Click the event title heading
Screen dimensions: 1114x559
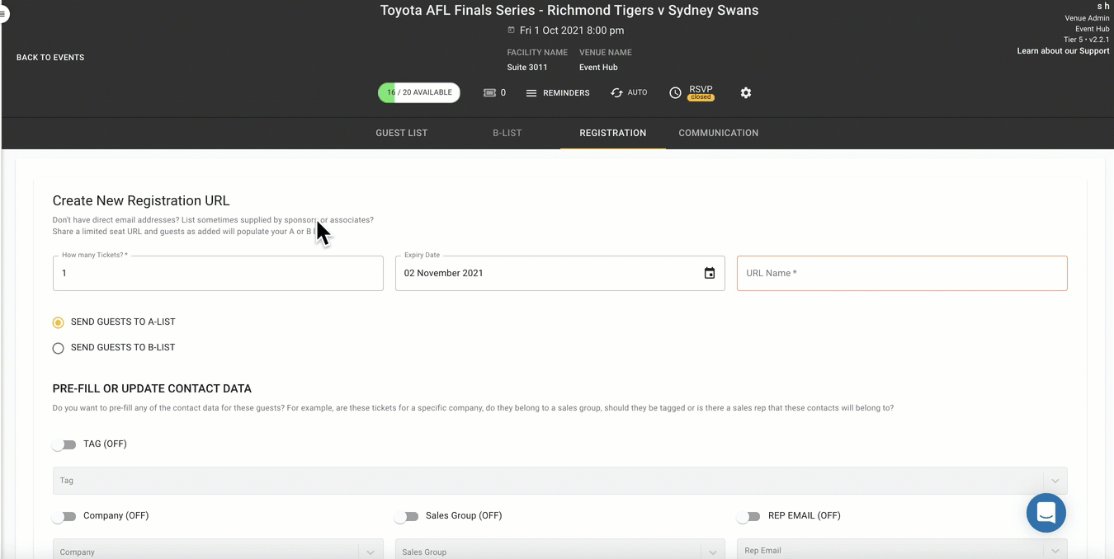[x=569, y=11]
